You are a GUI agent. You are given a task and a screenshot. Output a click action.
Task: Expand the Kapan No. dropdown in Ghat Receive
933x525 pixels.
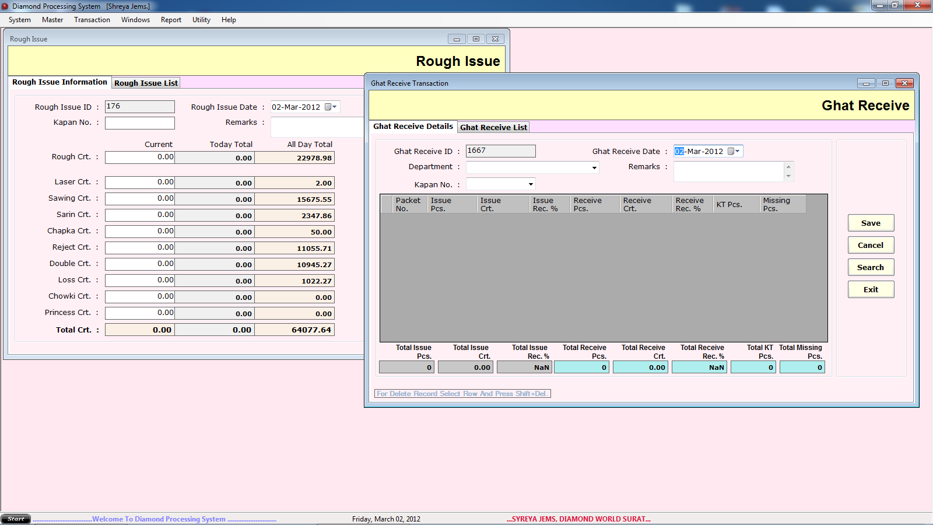point(531,184)
